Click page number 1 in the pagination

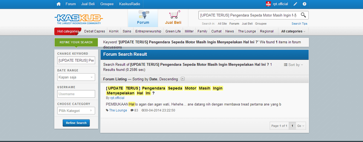point(292,126)
